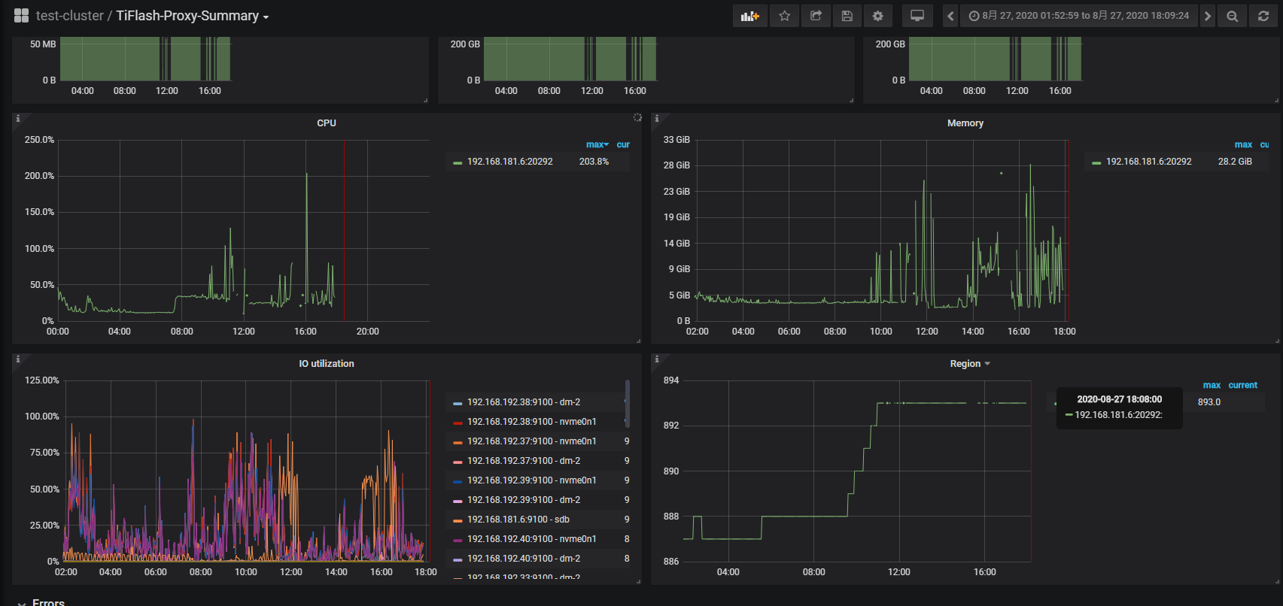Cycle view mode with monitor icon
The image size is (1283, 606).
(x=917, y=16)
